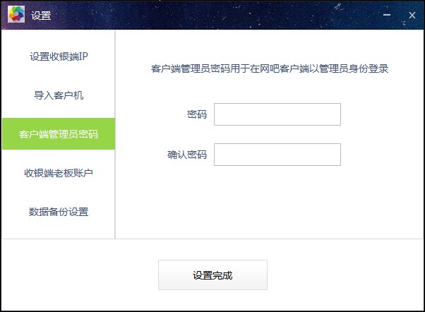This screenshot has width=425, height=312.
Task: Close the 设置 dialog with X
Action: pyautogui.click(x=412, y=16)
